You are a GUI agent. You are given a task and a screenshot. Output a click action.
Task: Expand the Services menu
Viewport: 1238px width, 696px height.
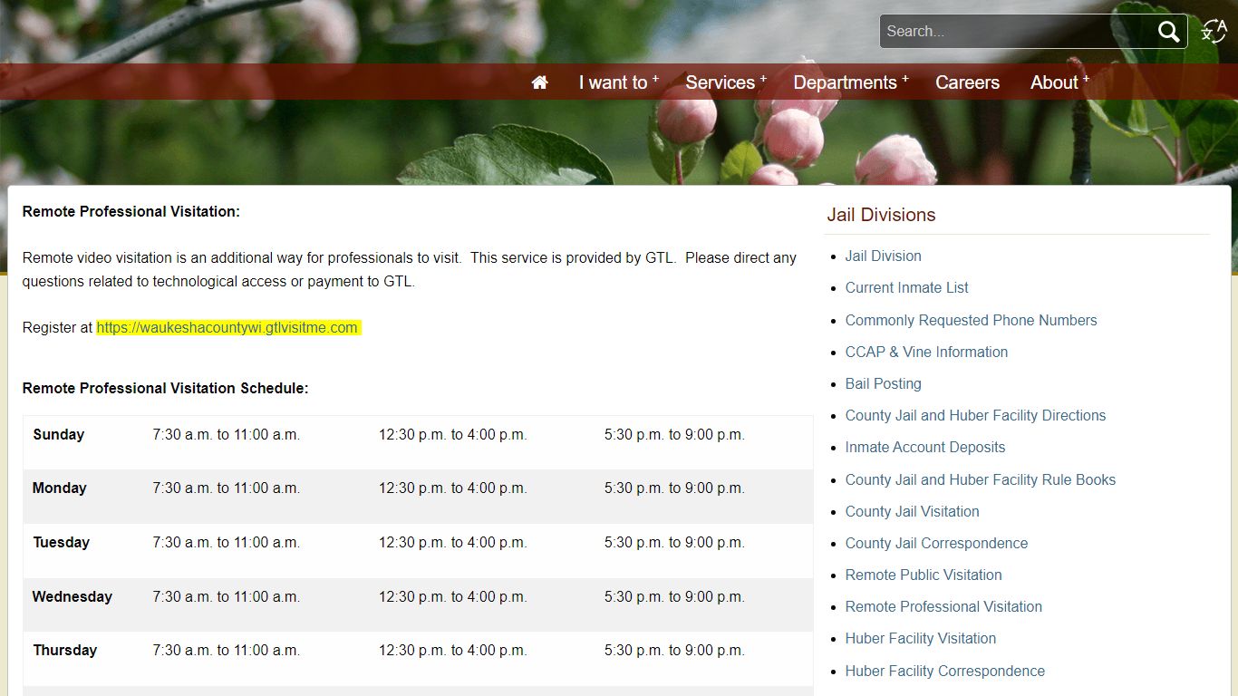click(725, 82)
